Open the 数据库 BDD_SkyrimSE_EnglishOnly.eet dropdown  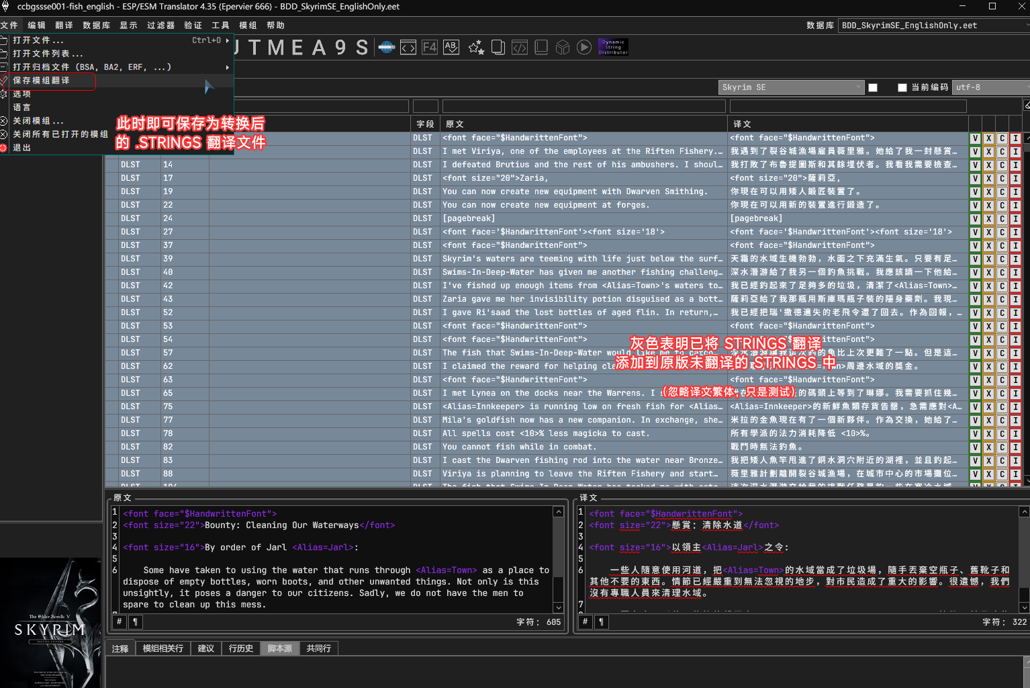934,26
